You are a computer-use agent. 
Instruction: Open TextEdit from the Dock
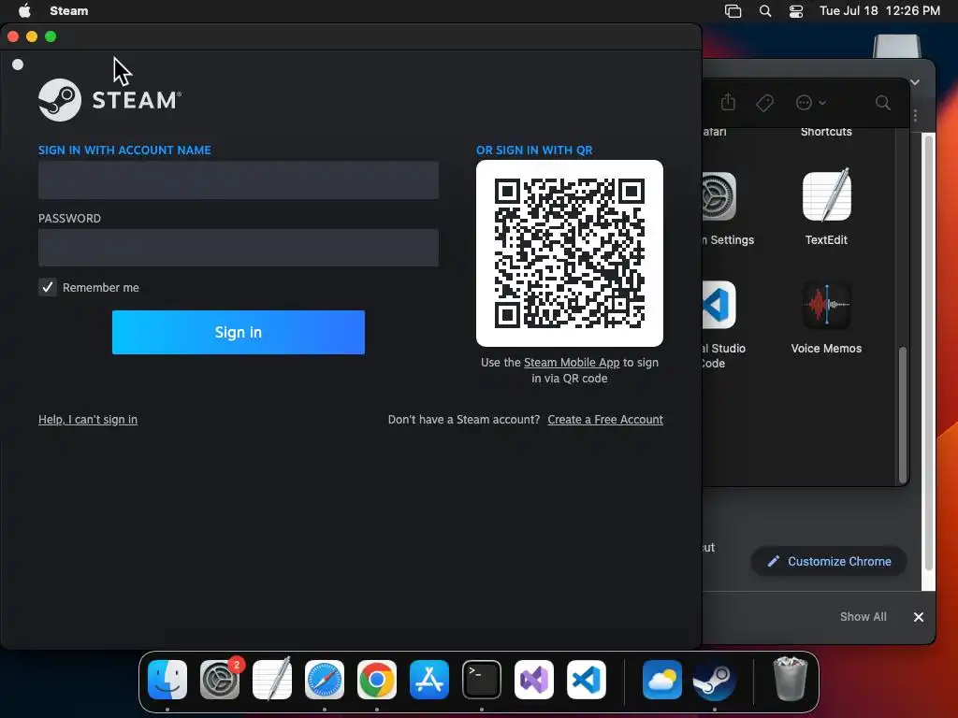pos(272,680)
